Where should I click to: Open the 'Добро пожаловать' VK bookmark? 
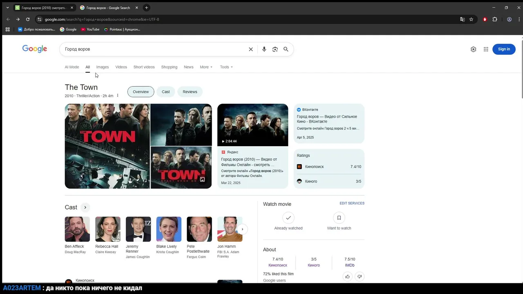36,29
